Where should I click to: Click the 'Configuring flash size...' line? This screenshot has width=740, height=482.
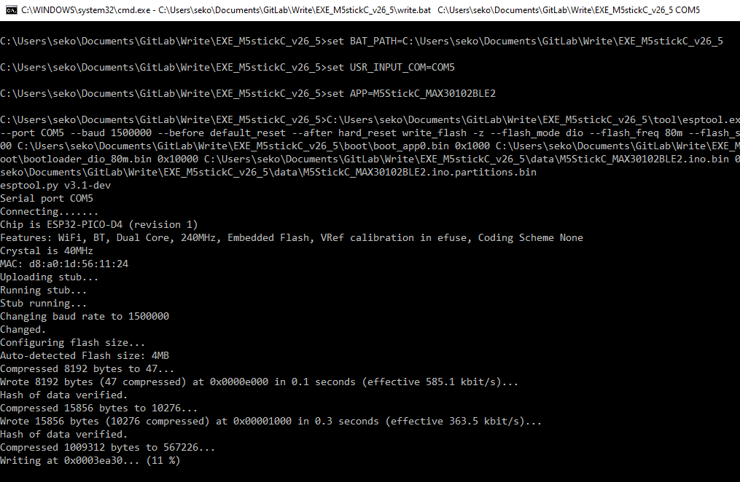point(73,342)
